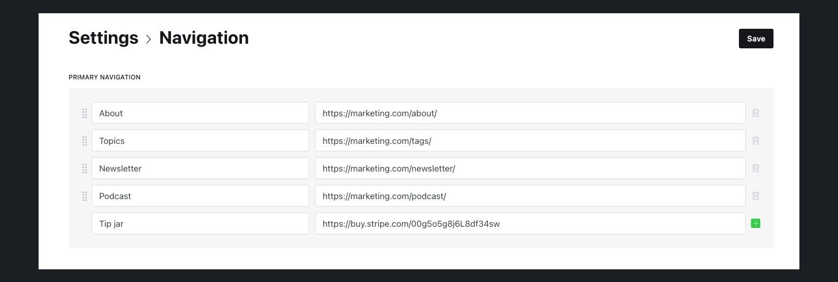Click the drag handle next to Topics
This screenshot has width=838, height=282.
(x=85, y=141)
